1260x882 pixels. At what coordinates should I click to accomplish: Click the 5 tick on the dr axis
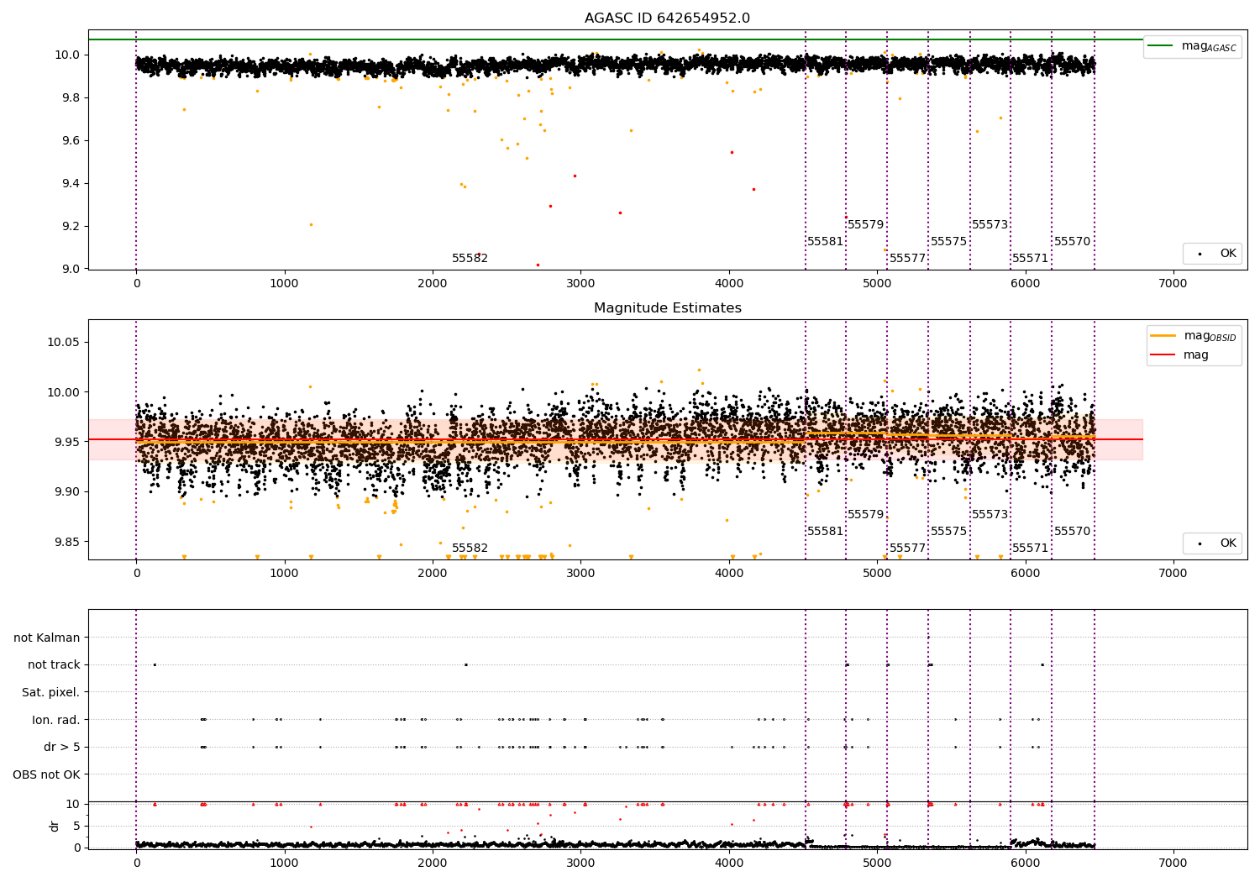point(76,827)
